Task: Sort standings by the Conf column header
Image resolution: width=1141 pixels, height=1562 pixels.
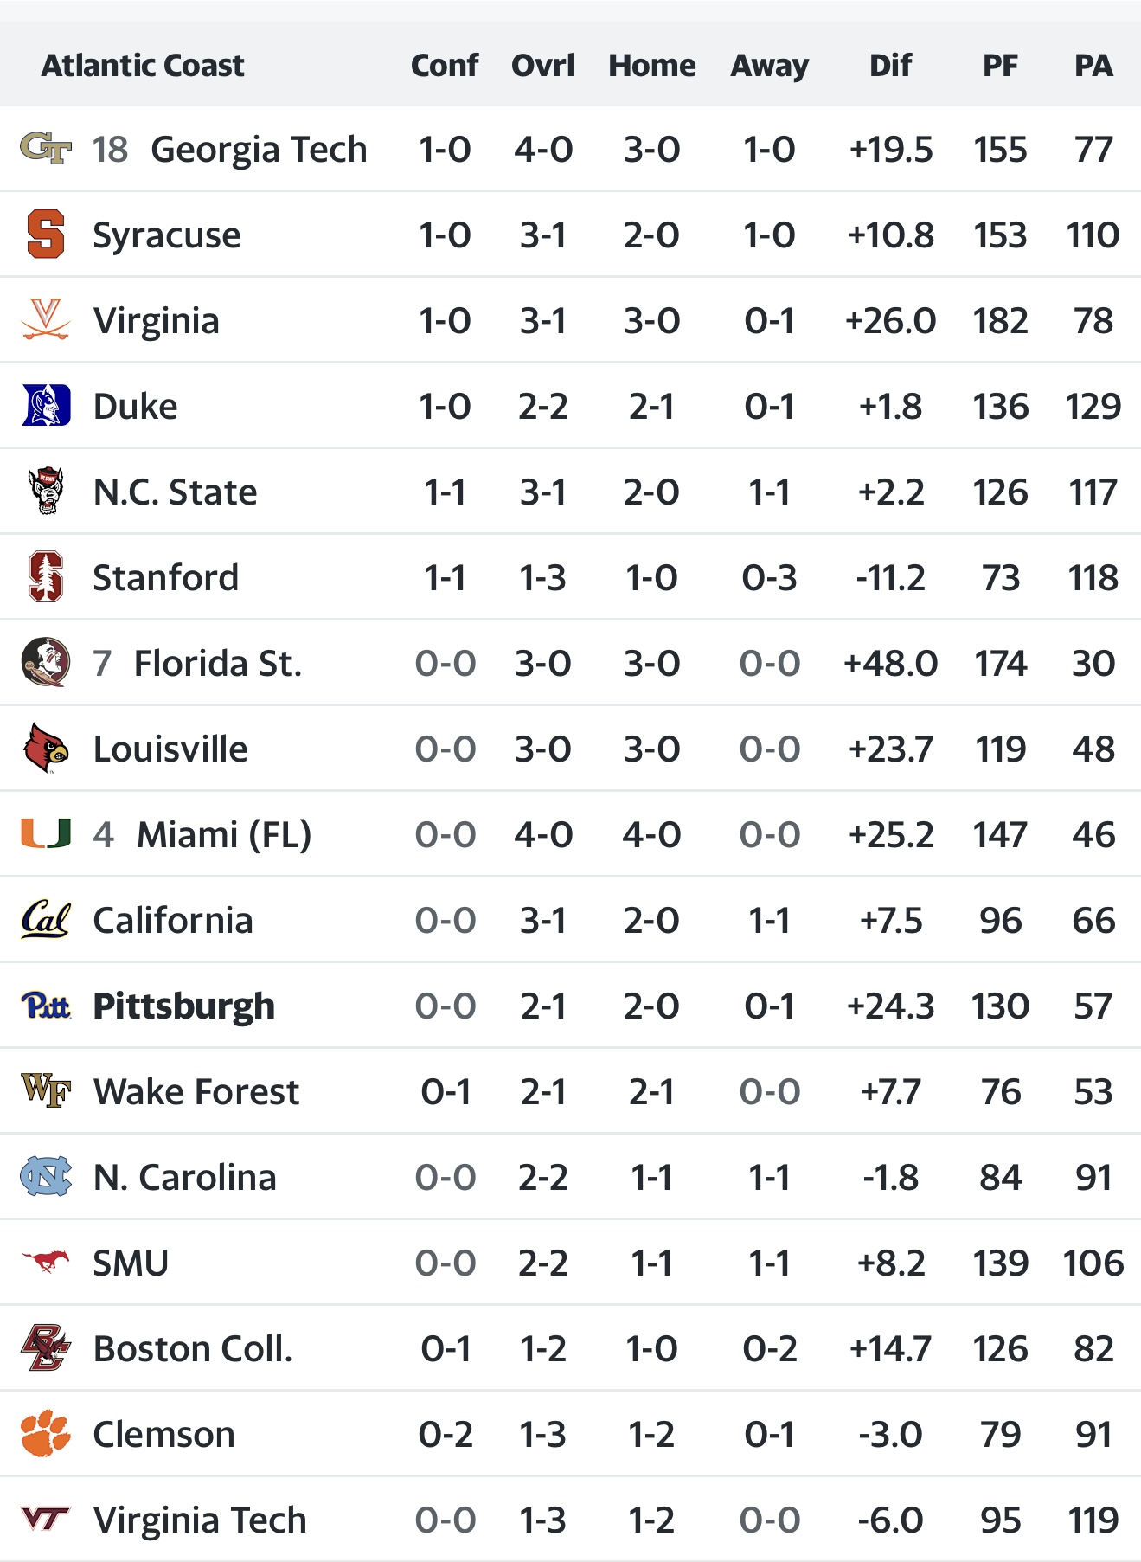Action: tap(445, 66)
